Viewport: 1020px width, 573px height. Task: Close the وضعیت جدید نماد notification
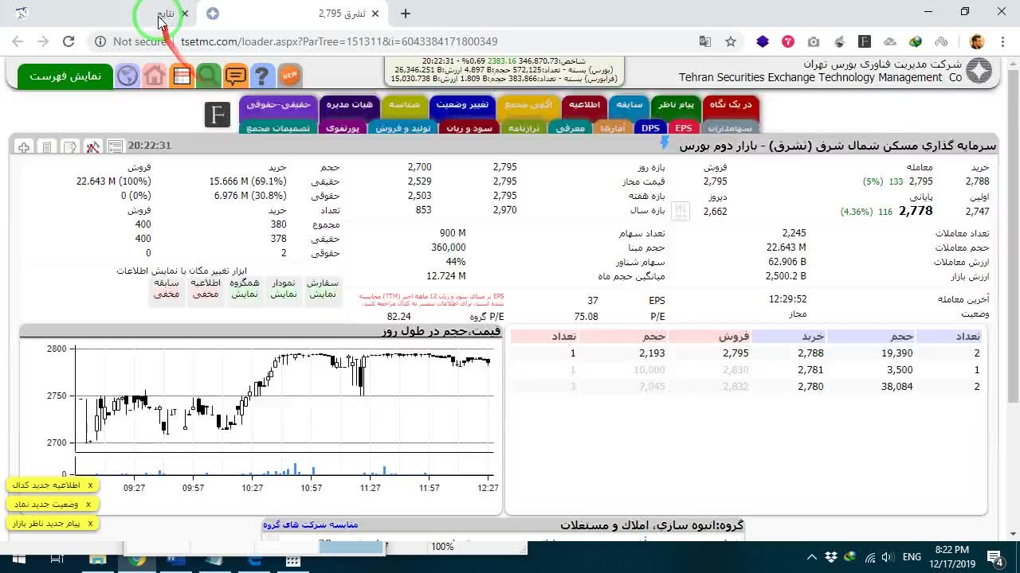(x=88, y=504)
